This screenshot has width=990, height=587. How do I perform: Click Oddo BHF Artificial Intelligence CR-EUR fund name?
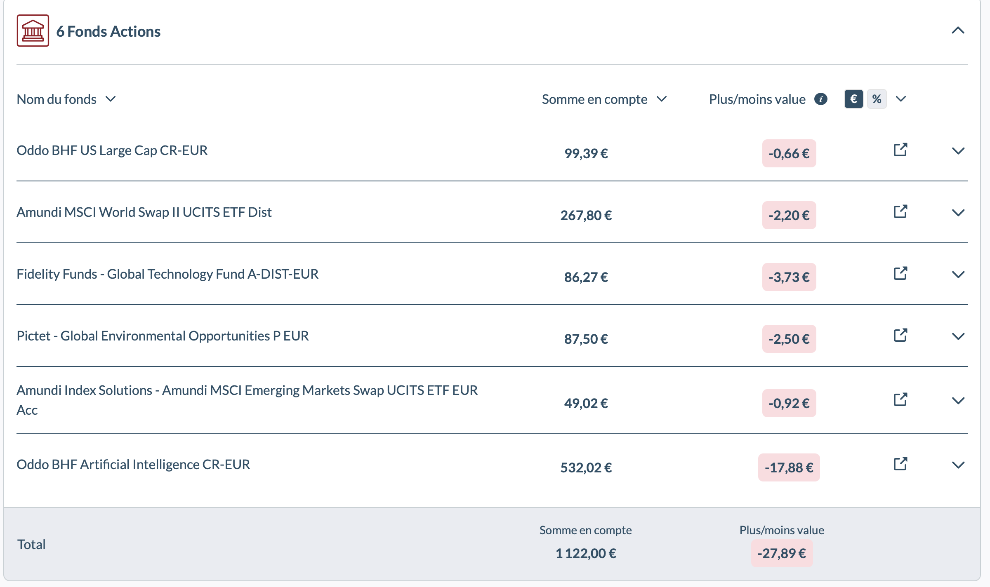(x=133, y=465)
